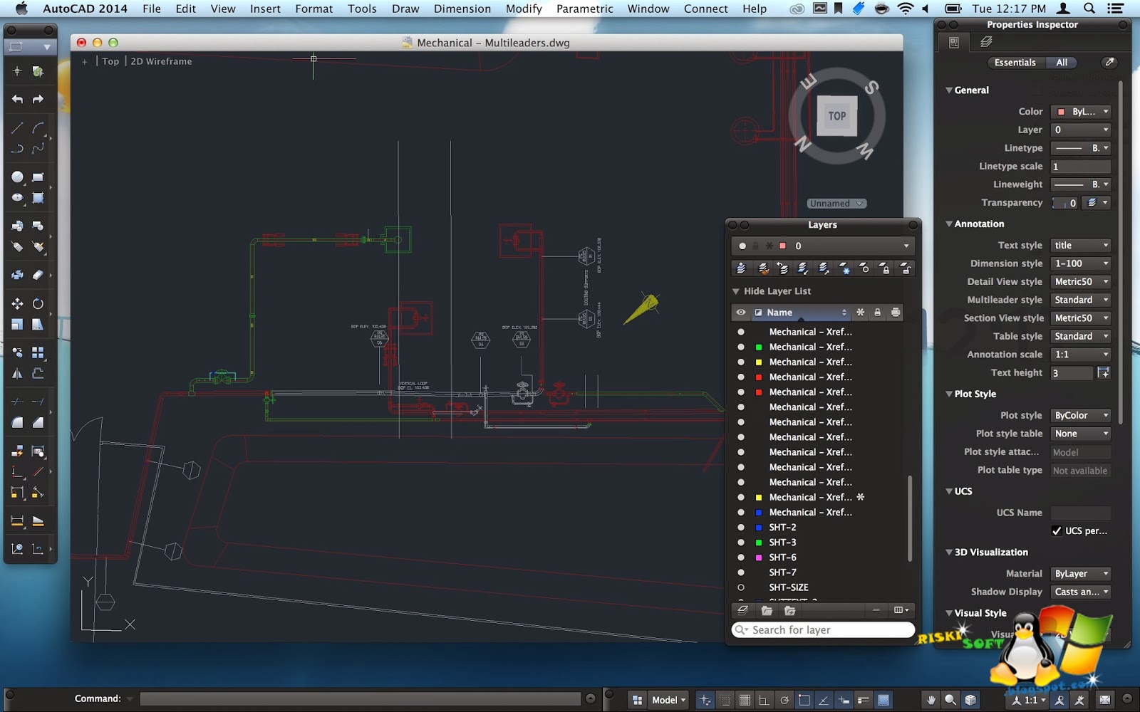The height and width of the screenshot is (712, 1140).
Task: Select the Line tool in tool palette
Action: [17, 128]
